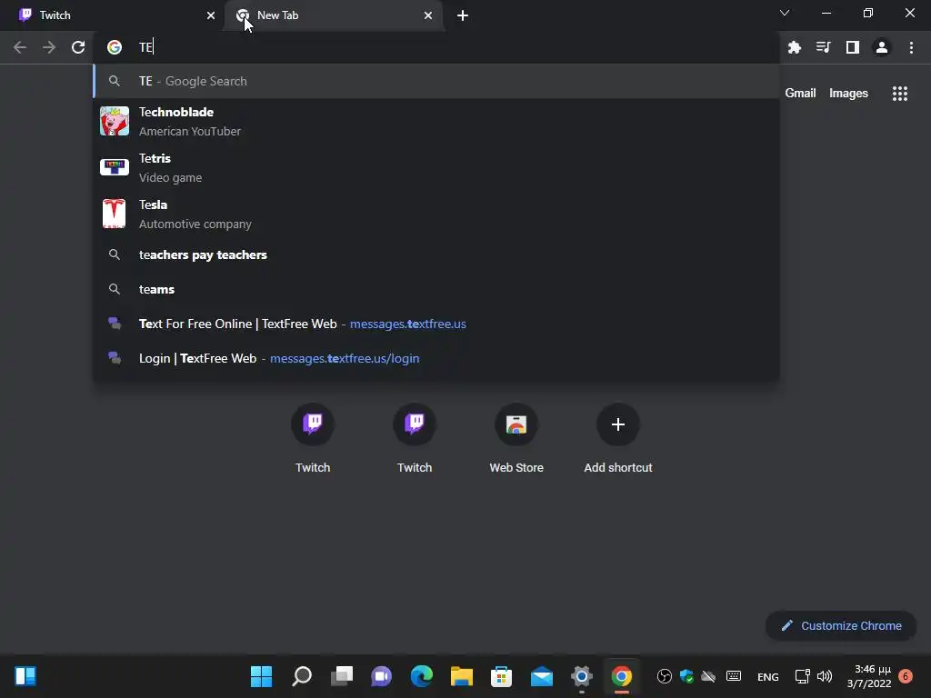
Task: Open the Web Store shortcut
Action: pyautogui.click(x=516, y=439)
